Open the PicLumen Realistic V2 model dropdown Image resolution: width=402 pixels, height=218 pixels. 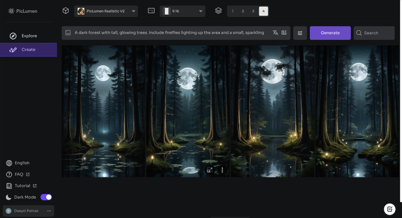pyautogui.click(x=106, y=11)
